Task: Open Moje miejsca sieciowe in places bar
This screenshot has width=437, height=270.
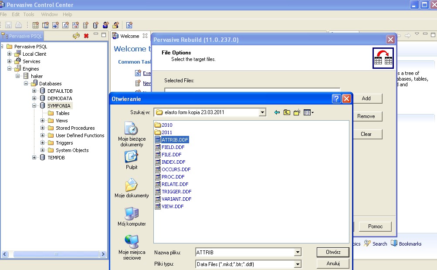Action: [132, 247]
